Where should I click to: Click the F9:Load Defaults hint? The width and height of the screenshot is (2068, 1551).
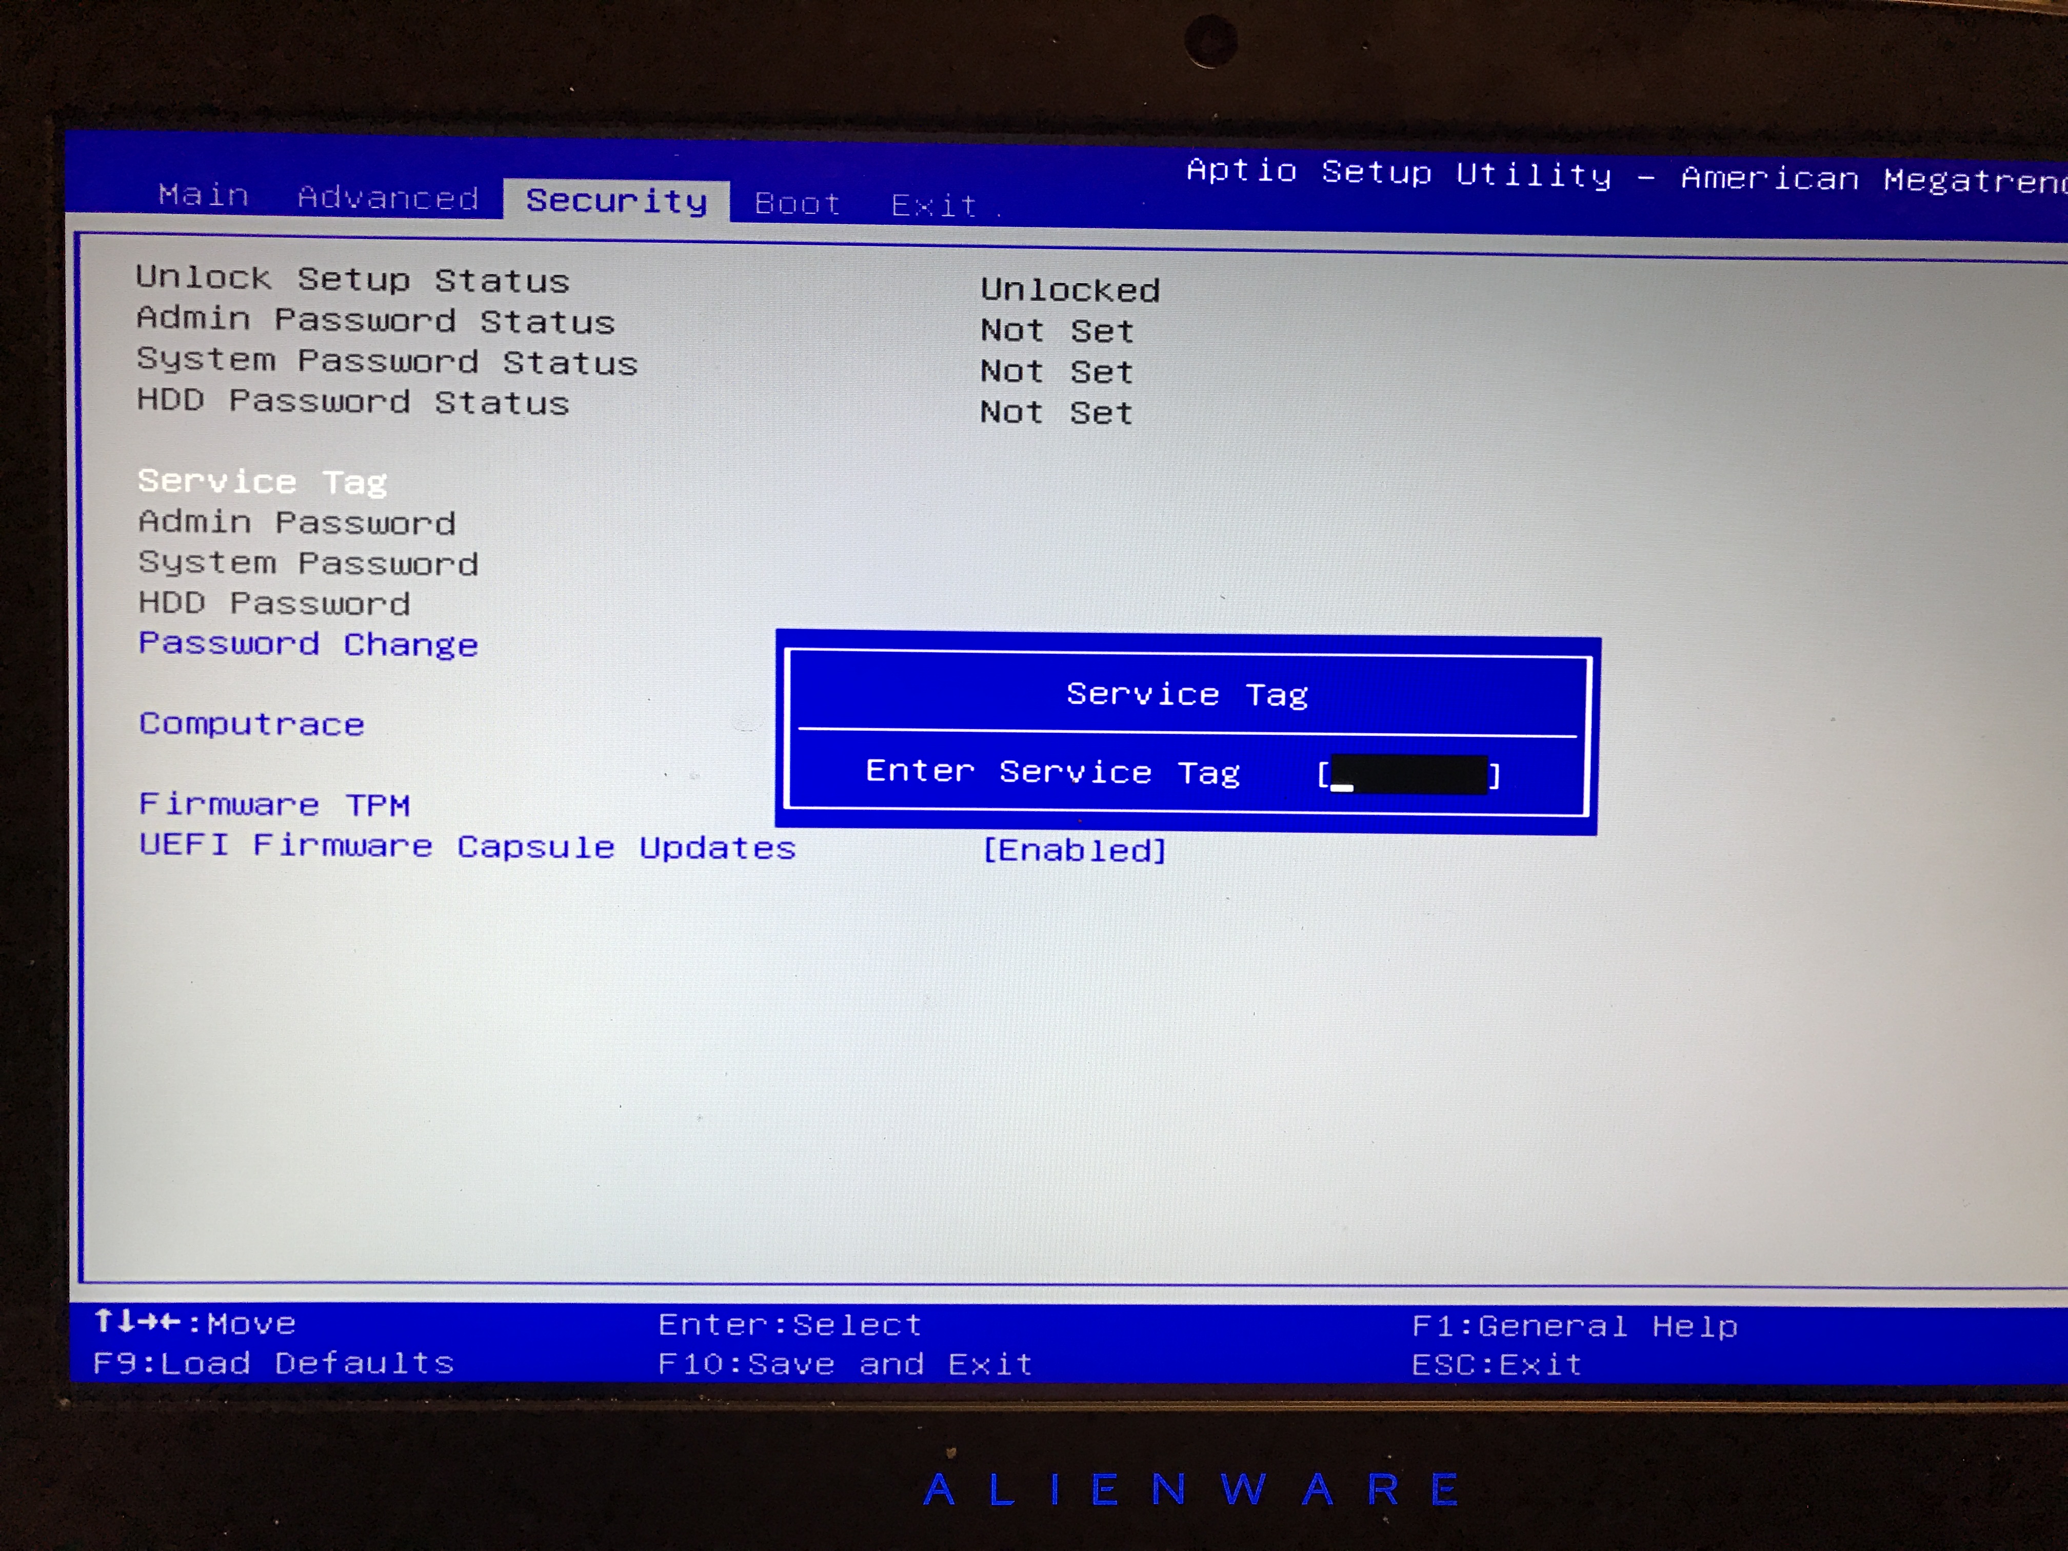[273, 1362]
